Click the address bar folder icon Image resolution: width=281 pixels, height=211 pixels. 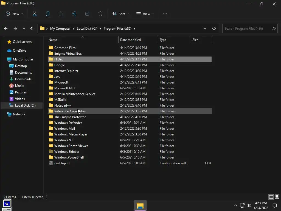click(x=42, y=28)
